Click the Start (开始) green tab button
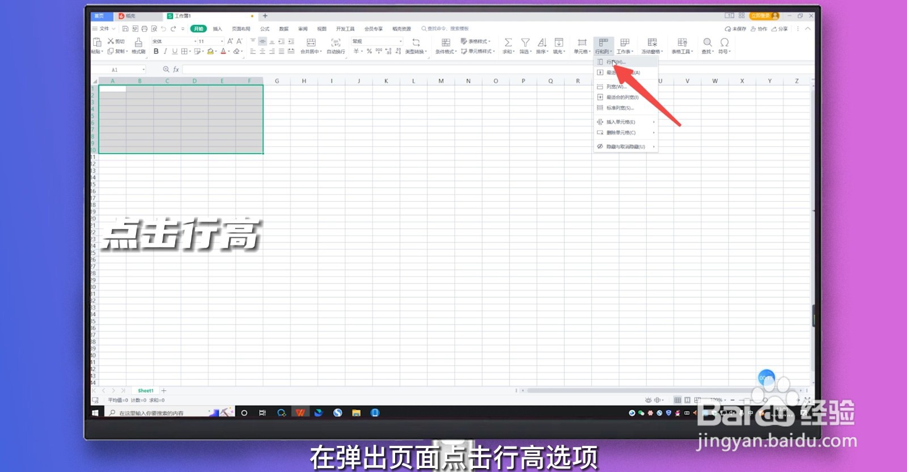Screen dimensions: 907x472 tap(198, 29)
